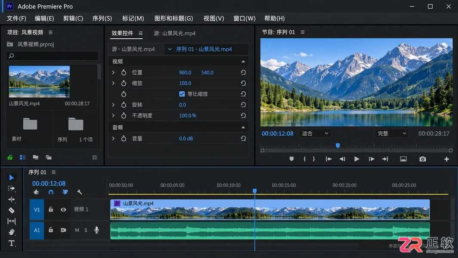
Task: Select the Track Select Forward tool
Action: pos(11,188)
